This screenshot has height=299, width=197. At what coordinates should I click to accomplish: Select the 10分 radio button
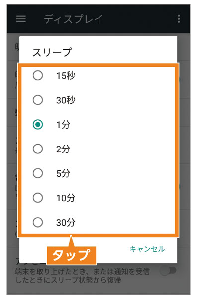(x=38, y=198)
